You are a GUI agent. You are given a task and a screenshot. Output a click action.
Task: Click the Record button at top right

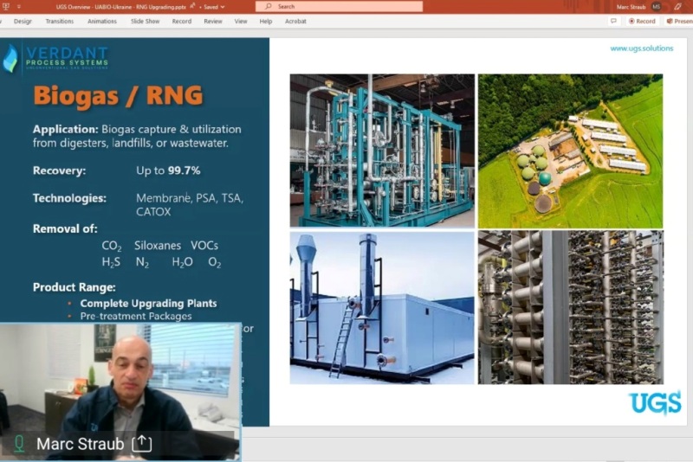point(642,21)
